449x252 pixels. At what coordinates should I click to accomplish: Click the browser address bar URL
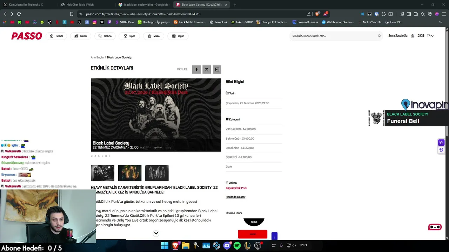point(143,14)
